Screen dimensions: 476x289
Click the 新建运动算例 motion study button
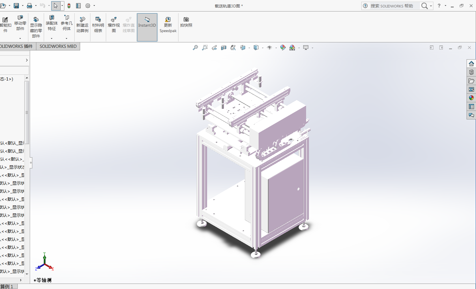[82, 25]
